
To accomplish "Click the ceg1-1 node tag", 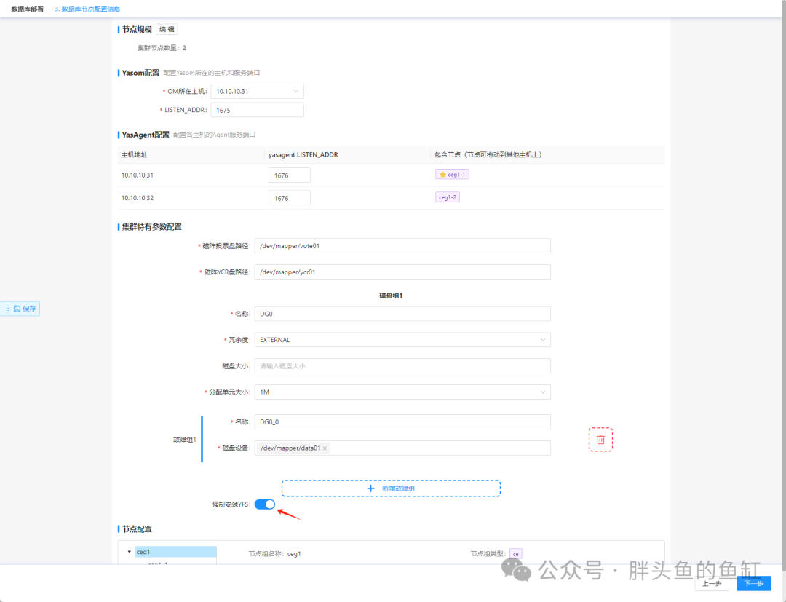I will pos(452,175).
